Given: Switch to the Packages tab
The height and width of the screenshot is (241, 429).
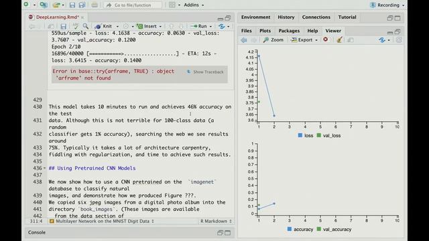Looking at the screenshot, I should (x=289, y=31).
